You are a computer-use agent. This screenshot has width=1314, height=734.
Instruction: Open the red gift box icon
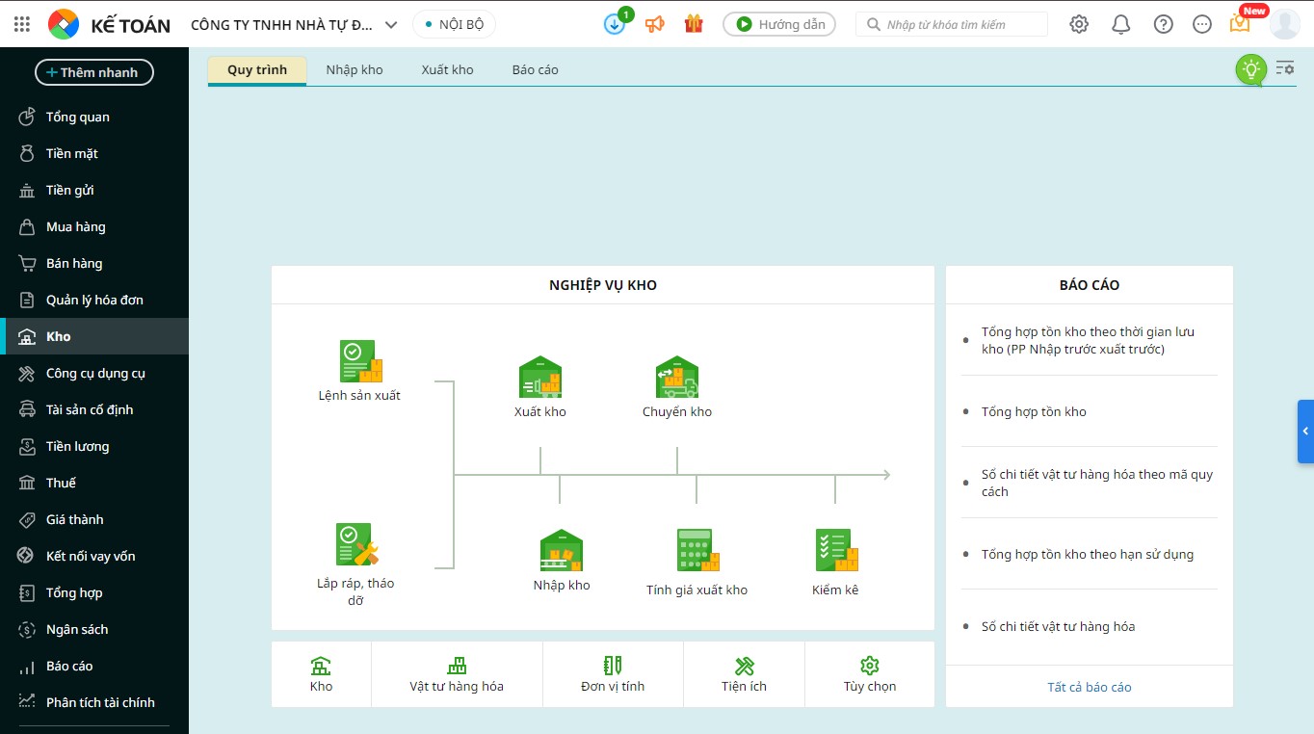[x=694, y=24]
